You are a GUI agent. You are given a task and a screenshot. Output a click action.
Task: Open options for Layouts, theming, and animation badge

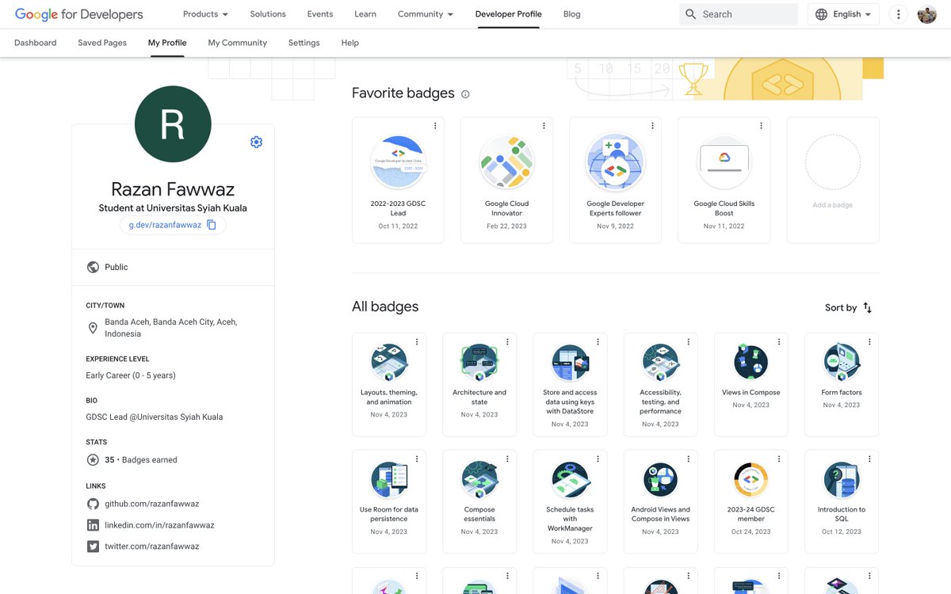click(x=417, y=342)
